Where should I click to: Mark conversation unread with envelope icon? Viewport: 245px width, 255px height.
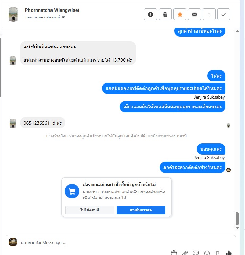[x=195, y=14]
